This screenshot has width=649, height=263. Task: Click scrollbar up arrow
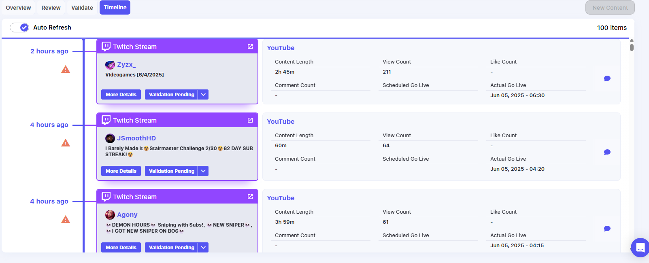click(632, 40)
